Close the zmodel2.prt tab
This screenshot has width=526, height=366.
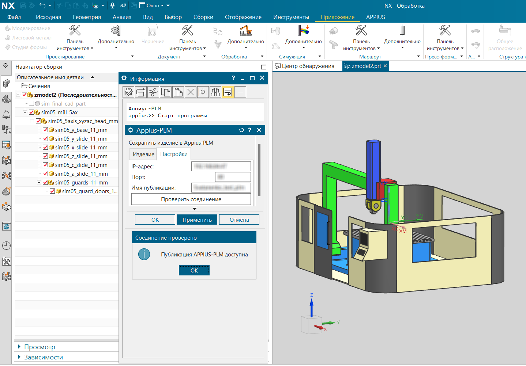click(385, 66)
